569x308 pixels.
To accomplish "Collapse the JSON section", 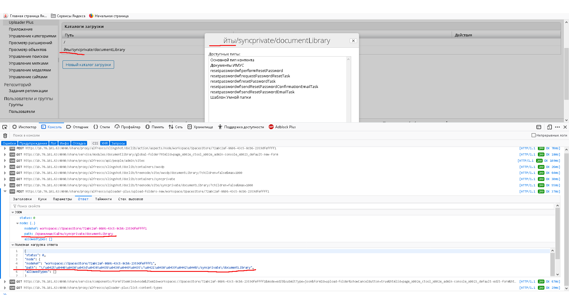I will 13,212.
